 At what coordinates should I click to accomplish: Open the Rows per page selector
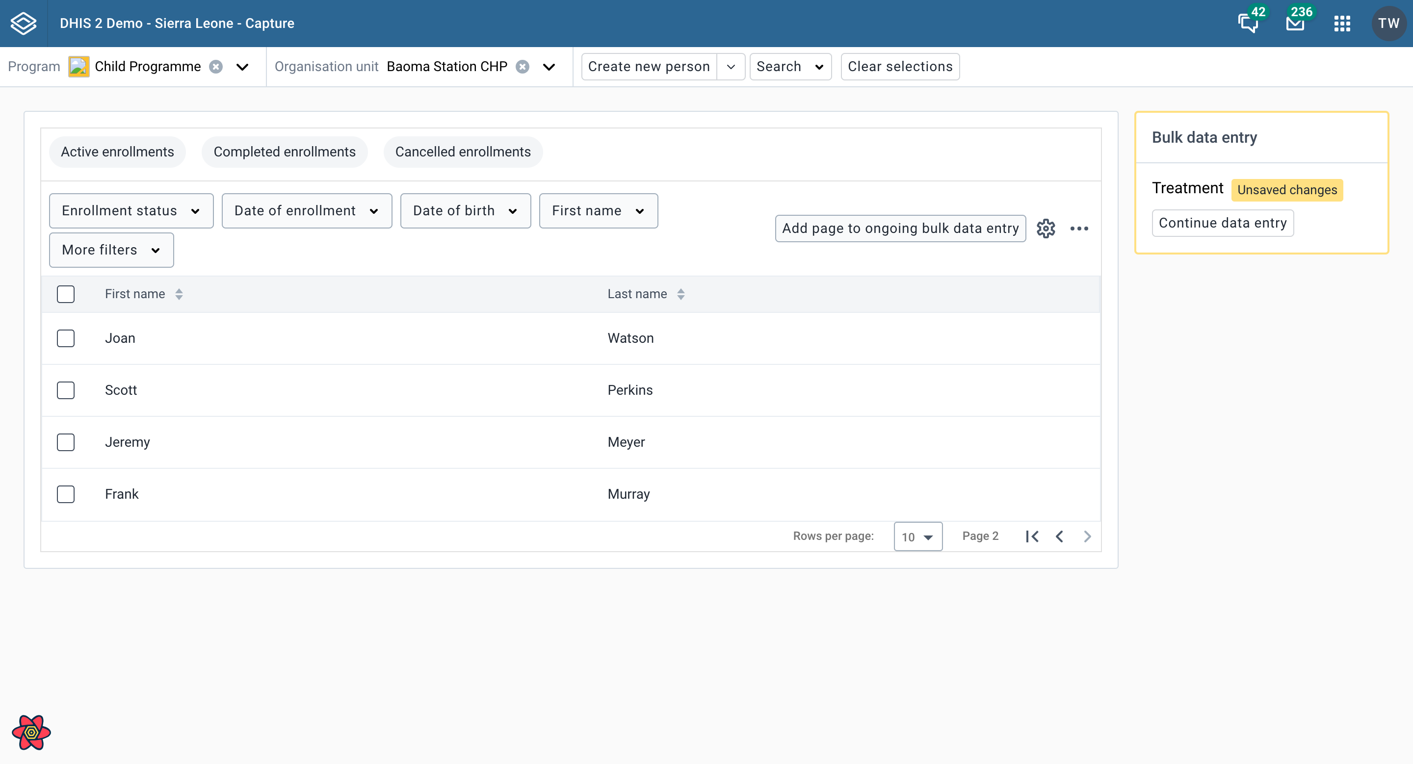point(917,536)
